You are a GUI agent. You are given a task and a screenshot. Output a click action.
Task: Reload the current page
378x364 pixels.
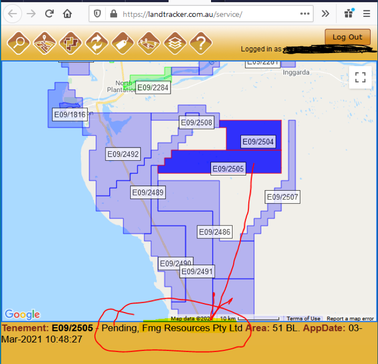(x=49, y=14)
